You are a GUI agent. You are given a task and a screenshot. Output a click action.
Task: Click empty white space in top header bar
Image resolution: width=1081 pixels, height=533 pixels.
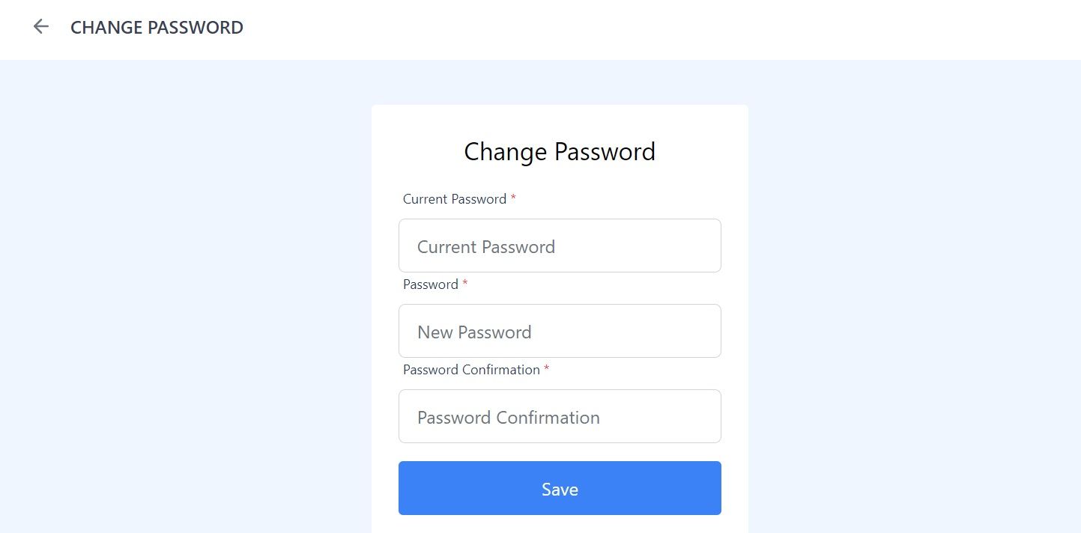coord(659,30)
